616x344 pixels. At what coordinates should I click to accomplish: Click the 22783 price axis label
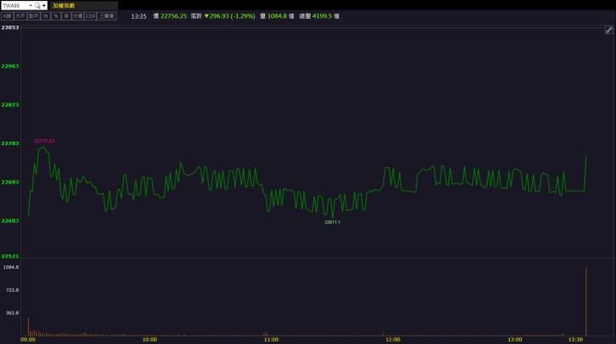[x=9, y=143]
